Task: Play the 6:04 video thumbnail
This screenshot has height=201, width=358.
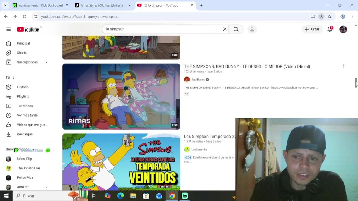Action: click(121, 47)
